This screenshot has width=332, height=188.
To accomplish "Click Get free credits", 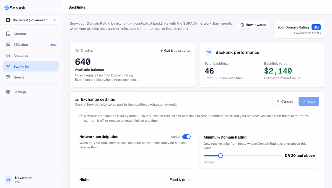I will 175,51.
